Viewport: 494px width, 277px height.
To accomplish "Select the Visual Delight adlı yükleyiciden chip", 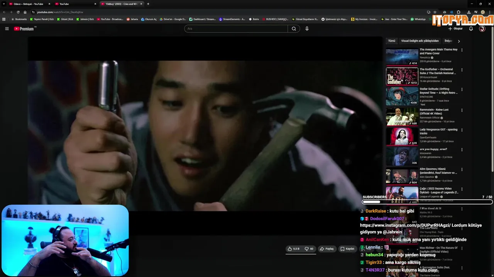I will click(x=420, y=41).
